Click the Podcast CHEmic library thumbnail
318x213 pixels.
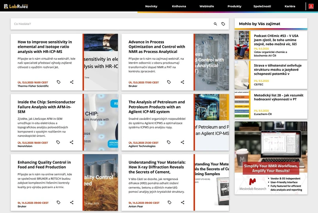coord(242,45)
